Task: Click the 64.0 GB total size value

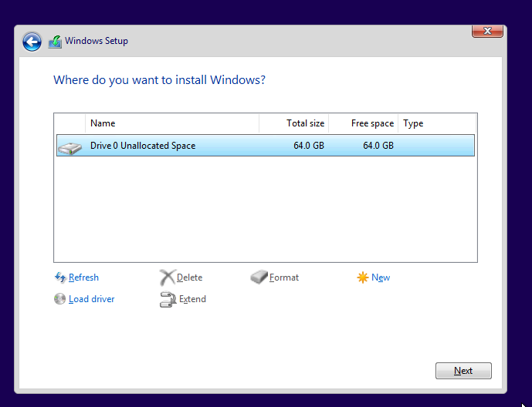Action: [x=309, y=146]
